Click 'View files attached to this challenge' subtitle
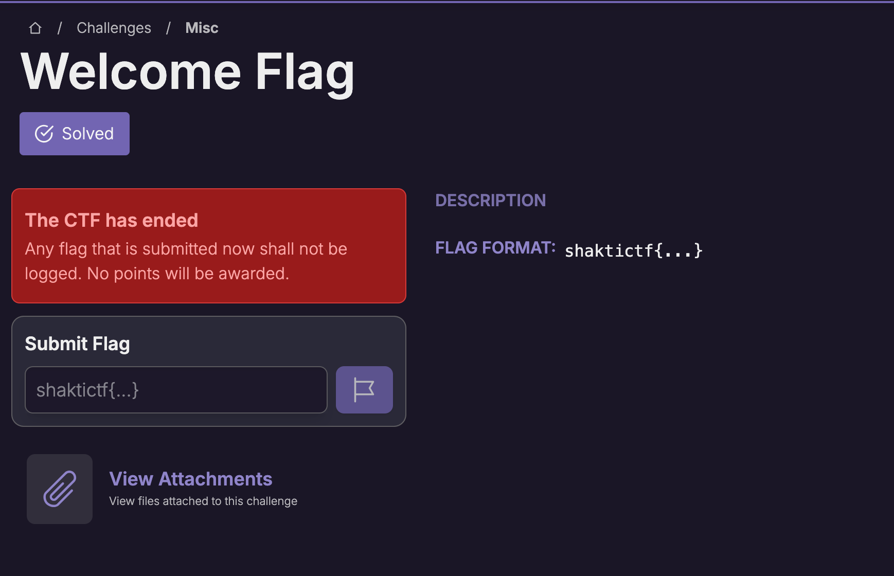The width and height of the screenshot is (894, 576). pos(203,501)
